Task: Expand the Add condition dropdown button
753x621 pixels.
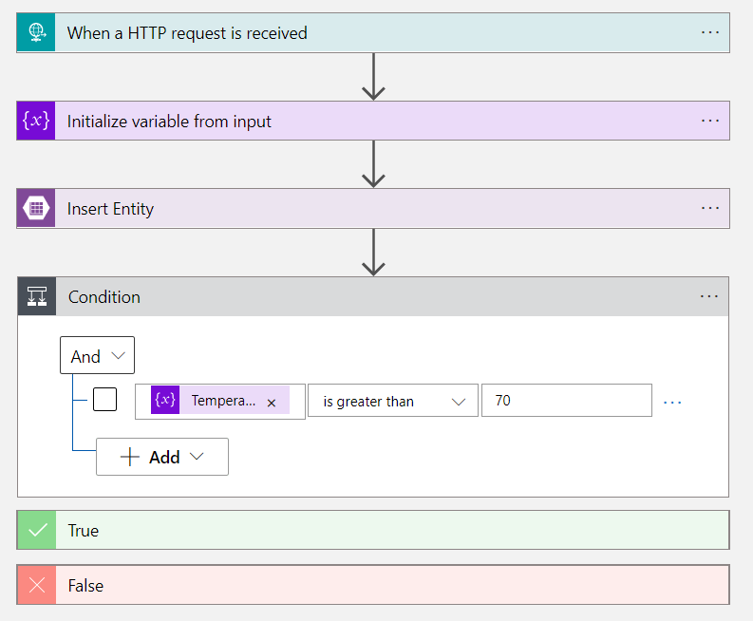Action: (162, 457)
